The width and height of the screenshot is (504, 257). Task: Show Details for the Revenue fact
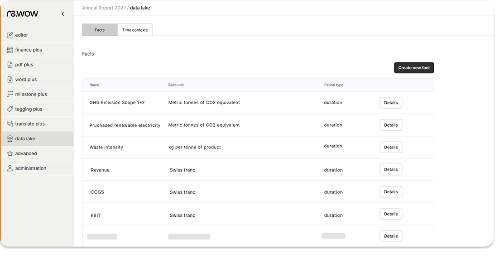click(x=390, y=169)
